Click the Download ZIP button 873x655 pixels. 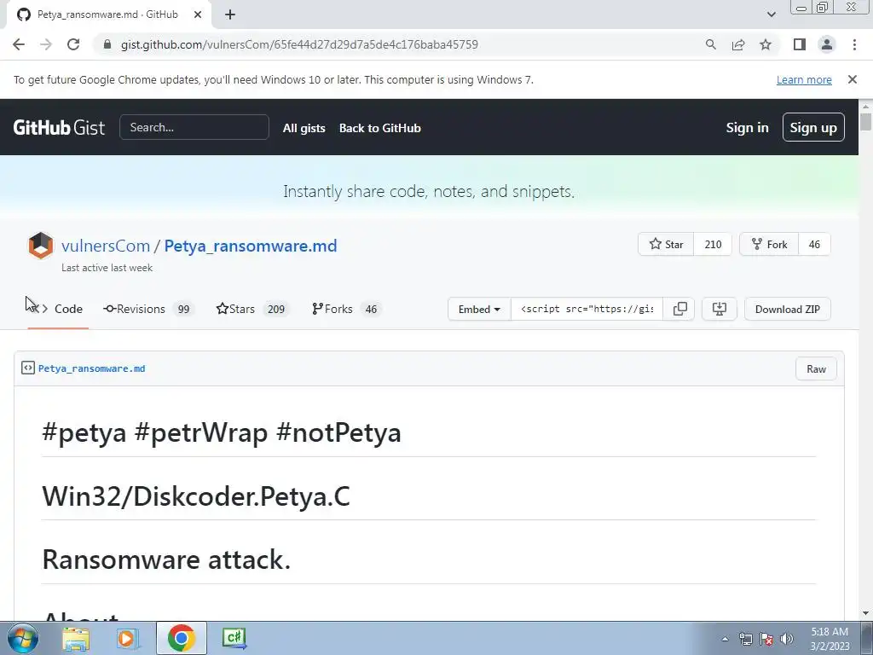(x=787, y=309)
